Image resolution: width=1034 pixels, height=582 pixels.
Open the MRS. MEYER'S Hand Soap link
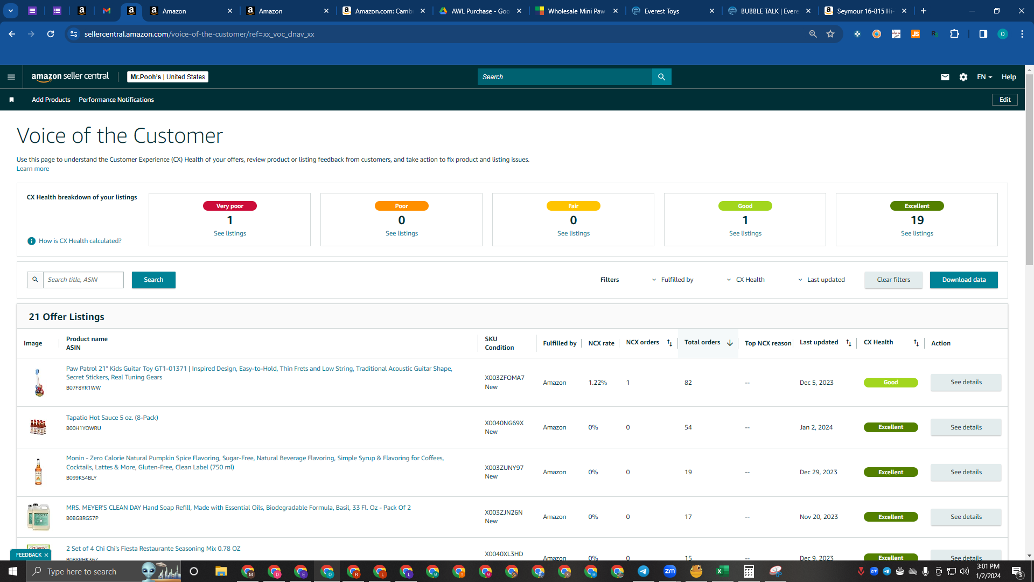[239, 508]
